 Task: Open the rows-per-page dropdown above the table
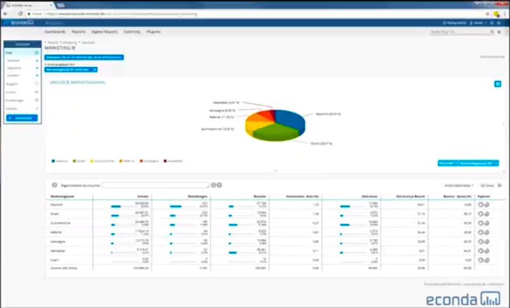point(487,185)
